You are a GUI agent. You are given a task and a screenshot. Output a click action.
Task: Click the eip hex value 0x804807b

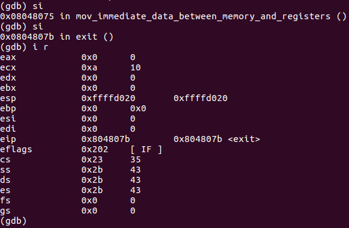tap(105, 139)
